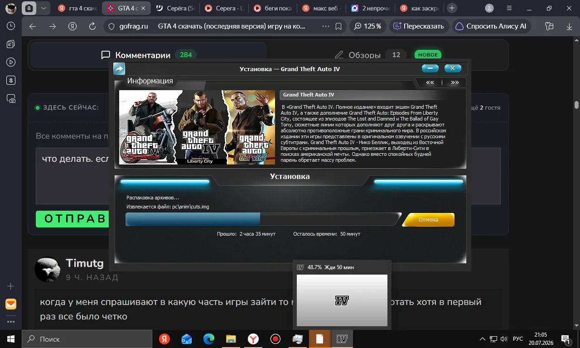Open the browser profile account icon
The width and height of the screenshot is (580, 348).
click(489, 8)
